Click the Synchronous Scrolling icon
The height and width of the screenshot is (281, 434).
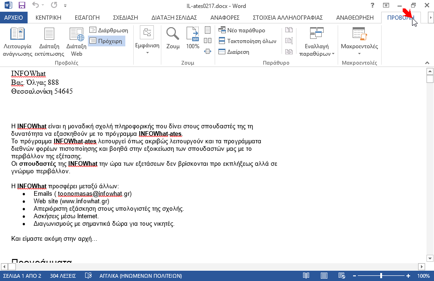(289, 41)
